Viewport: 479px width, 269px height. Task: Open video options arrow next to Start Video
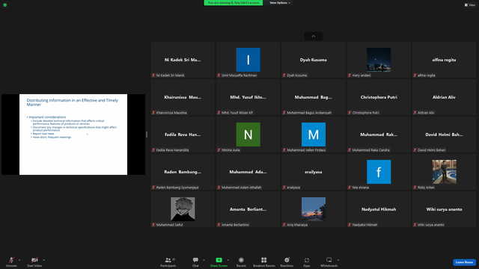[44, 260]
